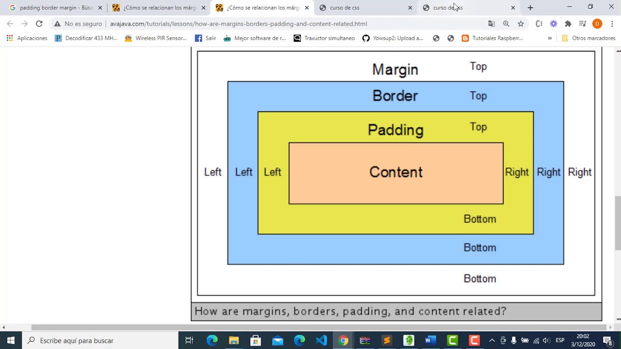Image resolution: width=621 pixels, height=349 pixels.
Task: Open Mejor software de r... bookmark
Action: (254, 38)
